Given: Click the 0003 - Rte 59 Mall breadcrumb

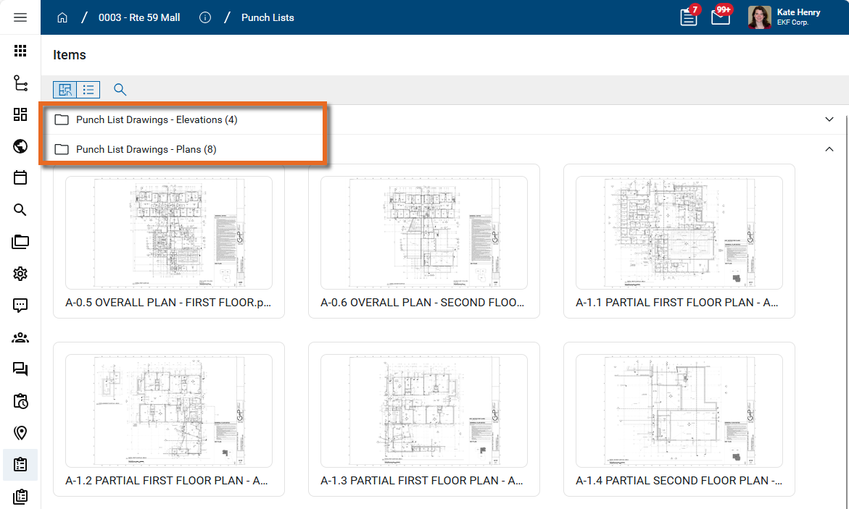Looking at the screenshot, I should click(139, 17).
